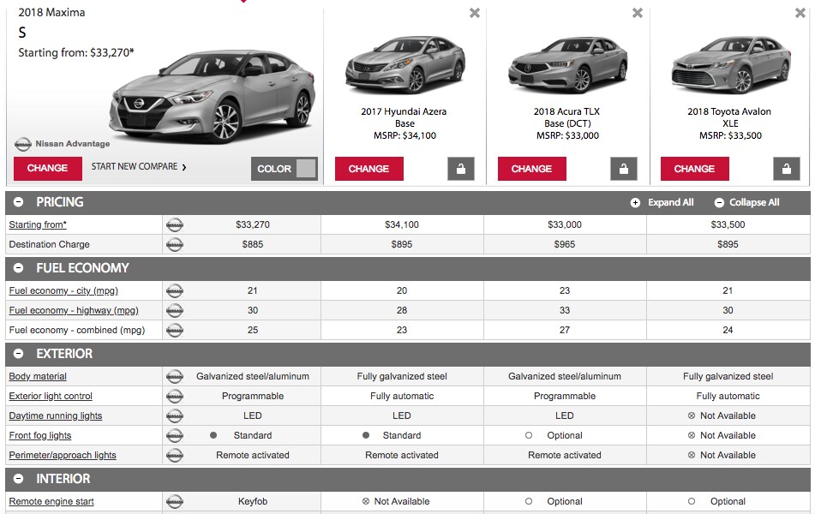
Task: Click the Acura Optional fog lights cell
Action: pos(565,435)
